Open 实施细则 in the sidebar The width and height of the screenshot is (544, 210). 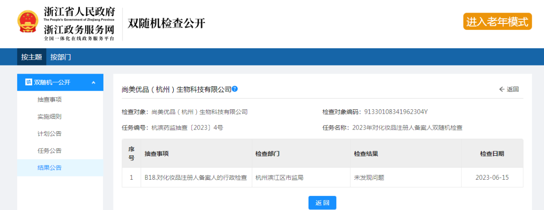[49, 117]
